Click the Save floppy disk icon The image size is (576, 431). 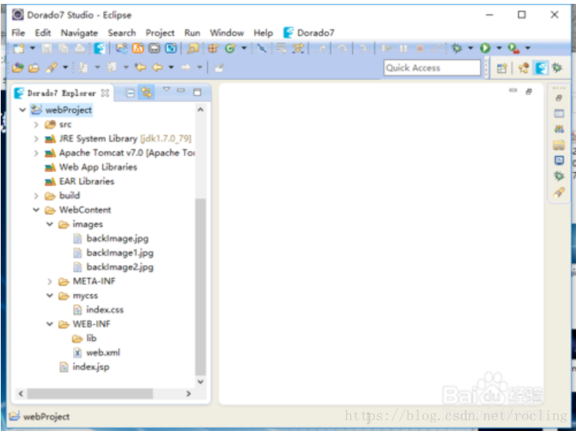pyautogui.click(x=47, y=48)
